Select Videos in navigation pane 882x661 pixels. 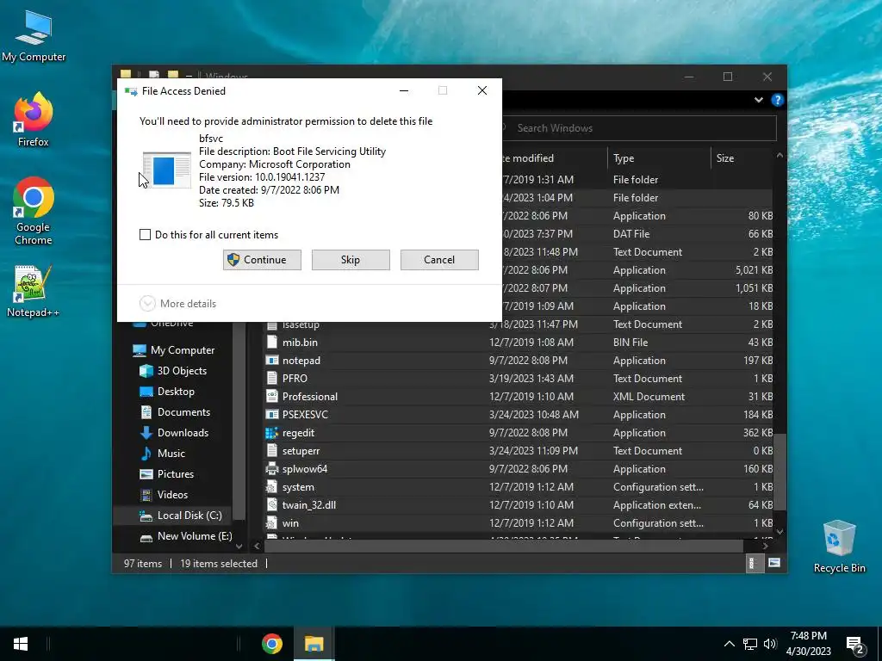tap(164, 495)
